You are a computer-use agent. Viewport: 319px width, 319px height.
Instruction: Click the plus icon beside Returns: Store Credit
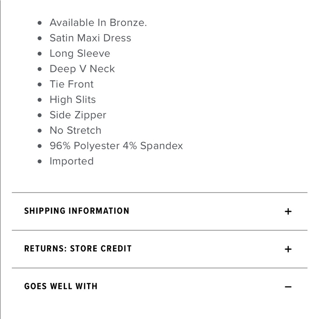pyautogui.click(x=288, y=249)
